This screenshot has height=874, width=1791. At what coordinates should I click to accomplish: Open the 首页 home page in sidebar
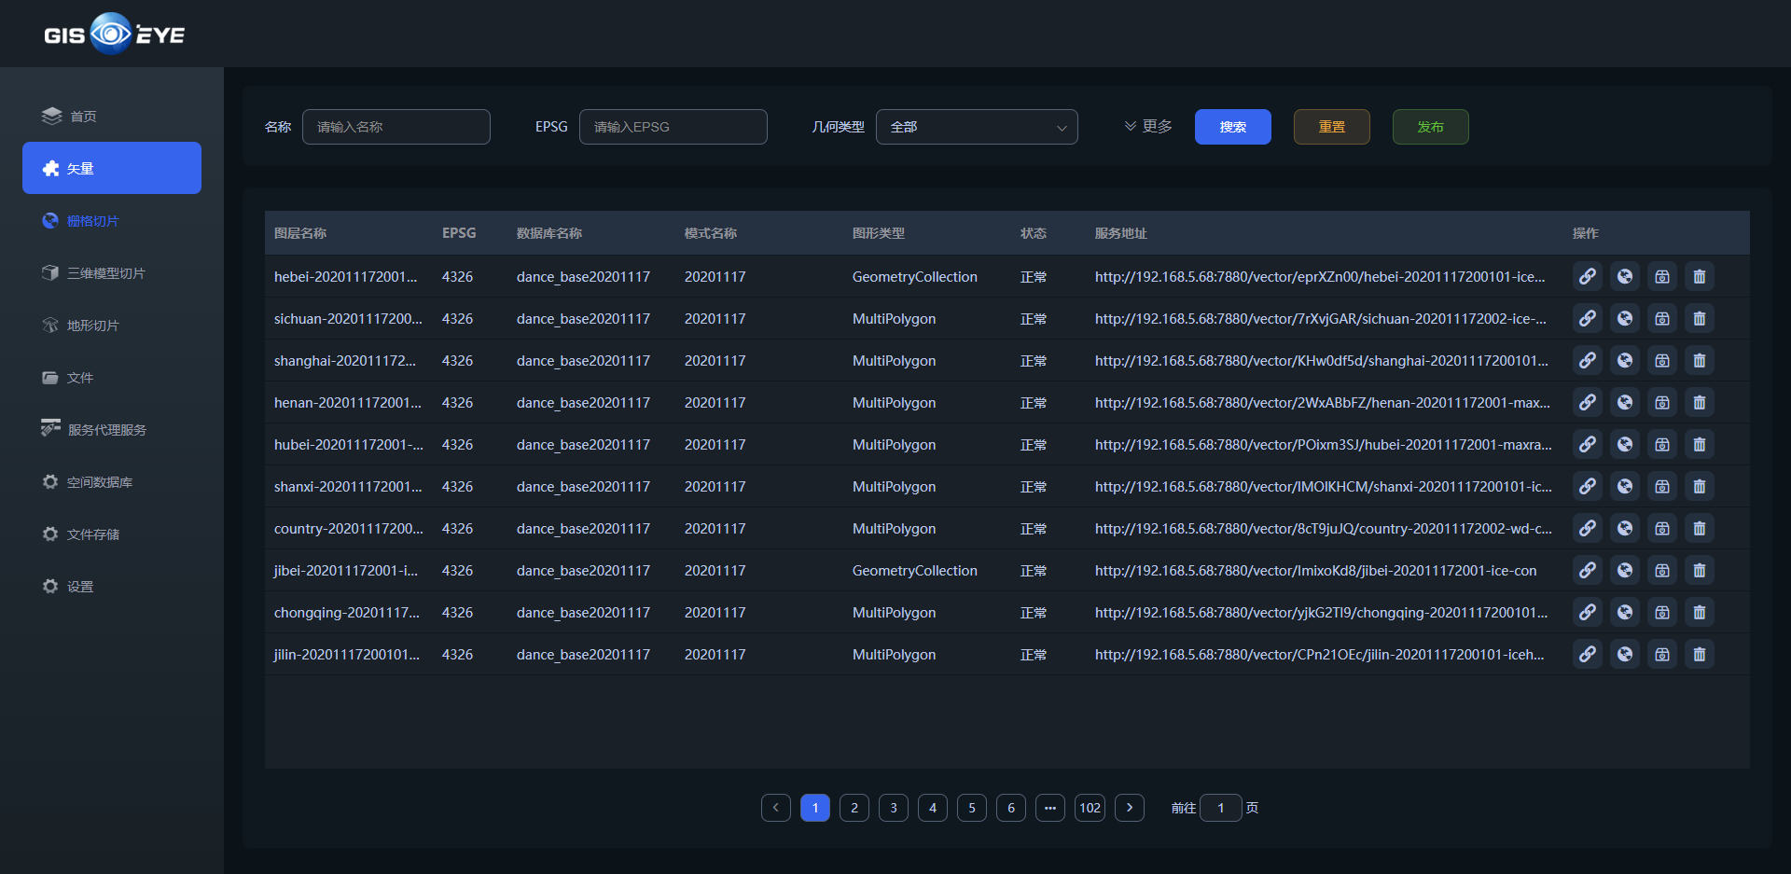point(112,116)
